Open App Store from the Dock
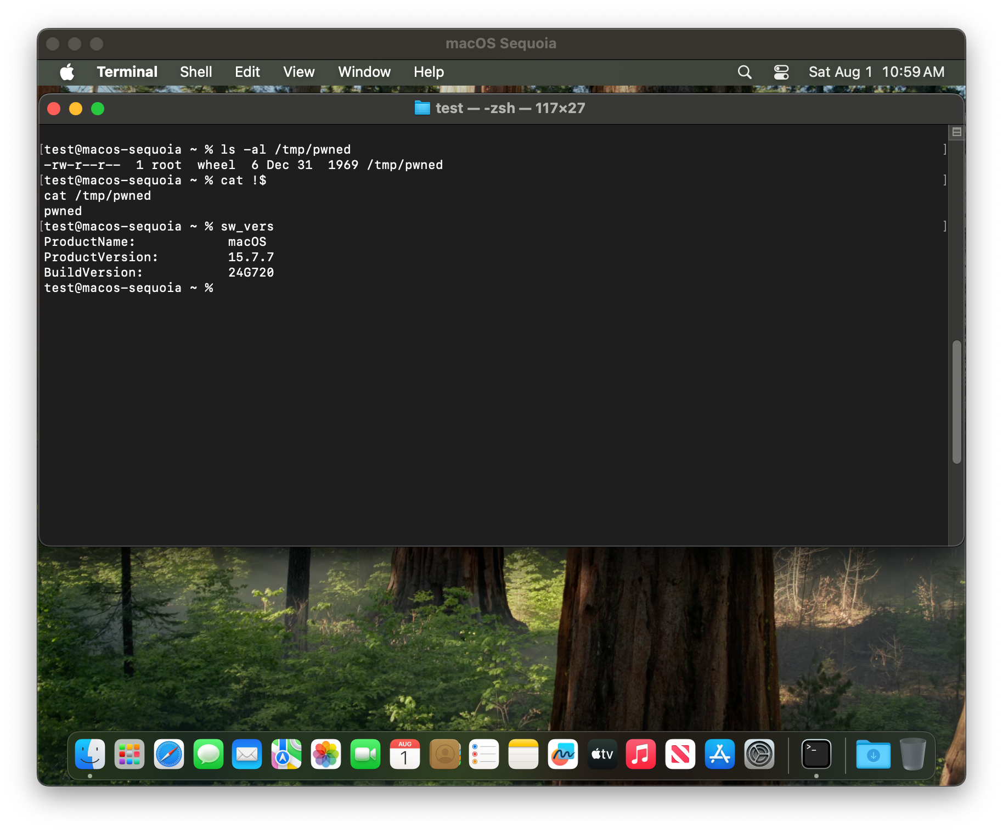 tap(720, 754)
